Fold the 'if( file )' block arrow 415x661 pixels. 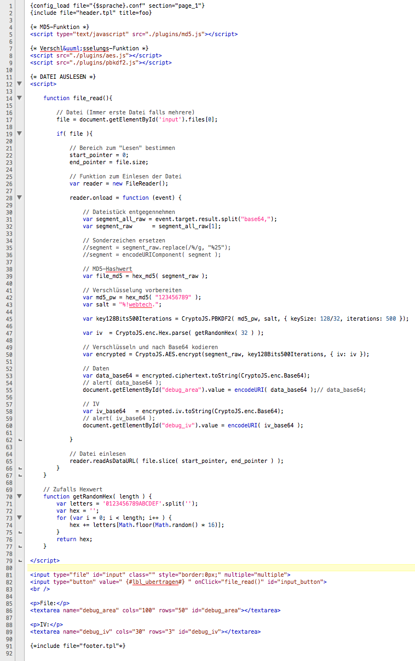pyautogui.click(x=20, y=134)
